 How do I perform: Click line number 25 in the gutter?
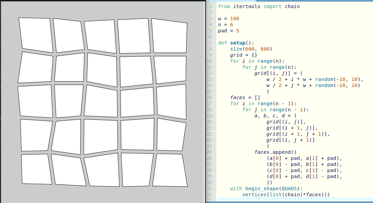coord(209,152)
